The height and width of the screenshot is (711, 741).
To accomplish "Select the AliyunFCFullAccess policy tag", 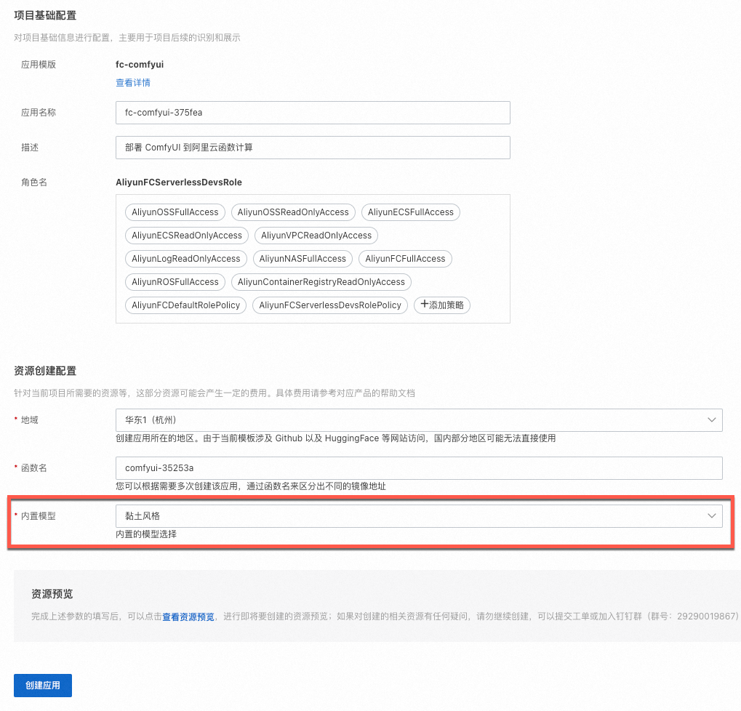I will click(405, 258).
